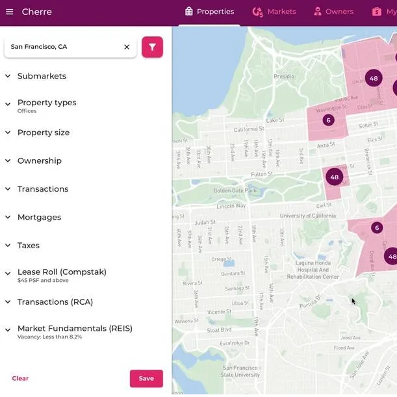The image size is (397, 397).
Task: Click the University of California map label
Action: click(308, 216)
